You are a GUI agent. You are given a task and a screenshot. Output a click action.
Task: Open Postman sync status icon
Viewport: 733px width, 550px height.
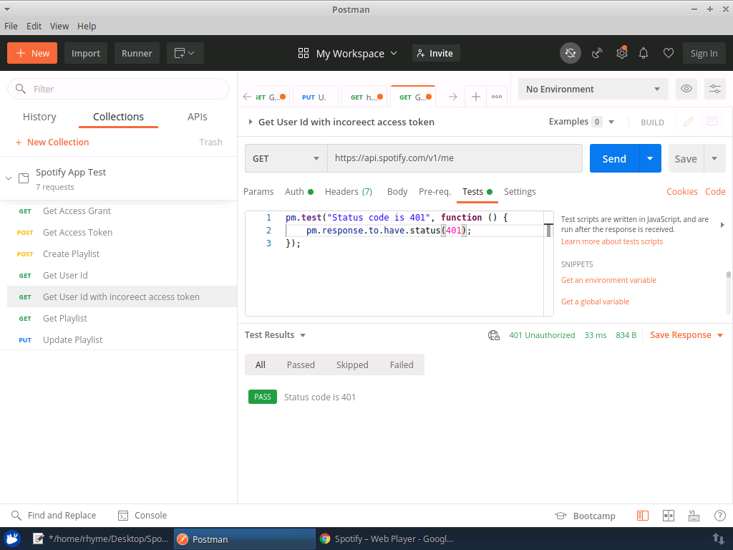click(570, 53)
